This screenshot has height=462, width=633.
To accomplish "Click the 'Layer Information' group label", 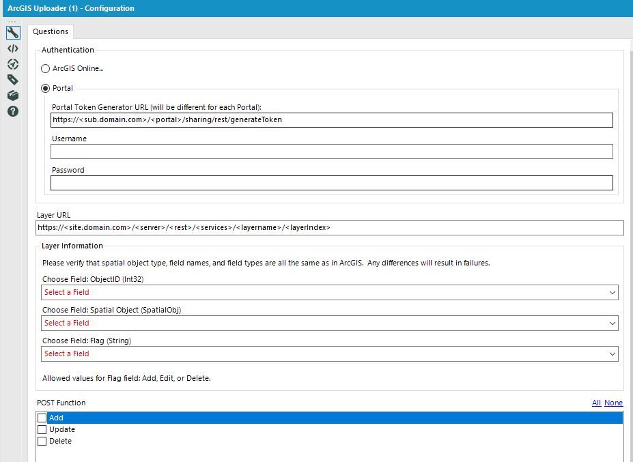I will tap(72, 246).
